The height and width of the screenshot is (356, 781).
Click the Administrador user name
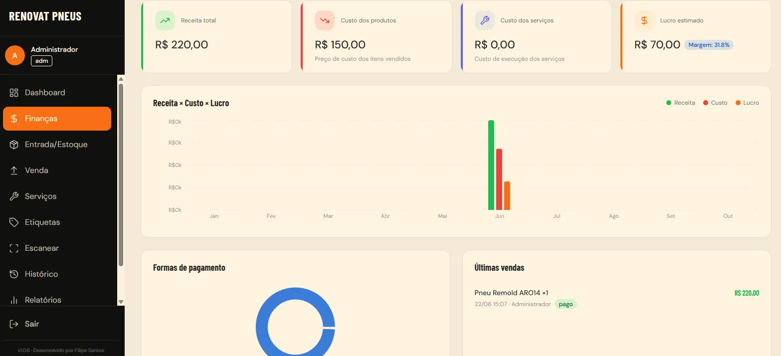click(54, 49)
